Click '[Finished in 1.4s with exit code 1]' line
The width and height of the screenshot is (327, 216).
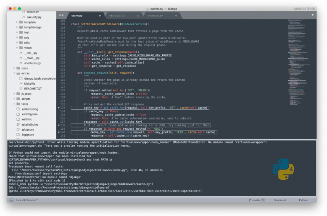37,181
